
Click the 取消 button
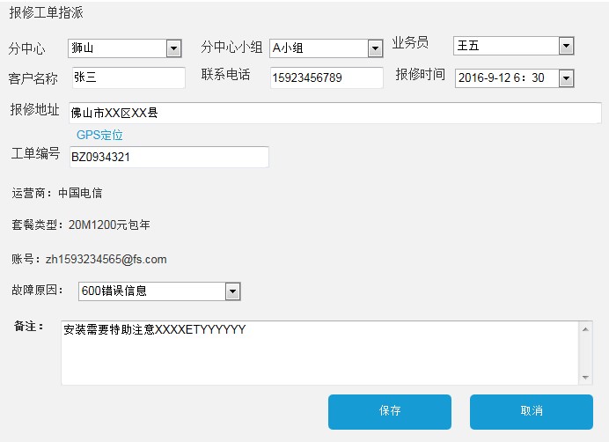[x=532, y=412]
